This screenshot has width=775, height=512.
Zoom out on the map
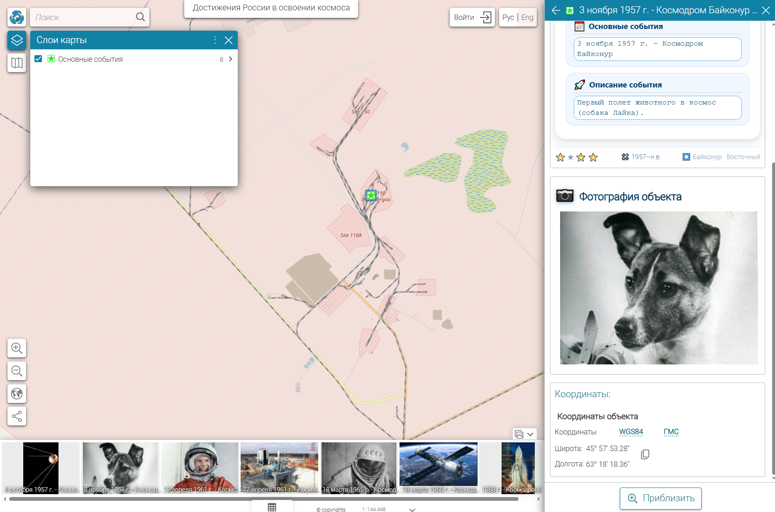(17, 371)
